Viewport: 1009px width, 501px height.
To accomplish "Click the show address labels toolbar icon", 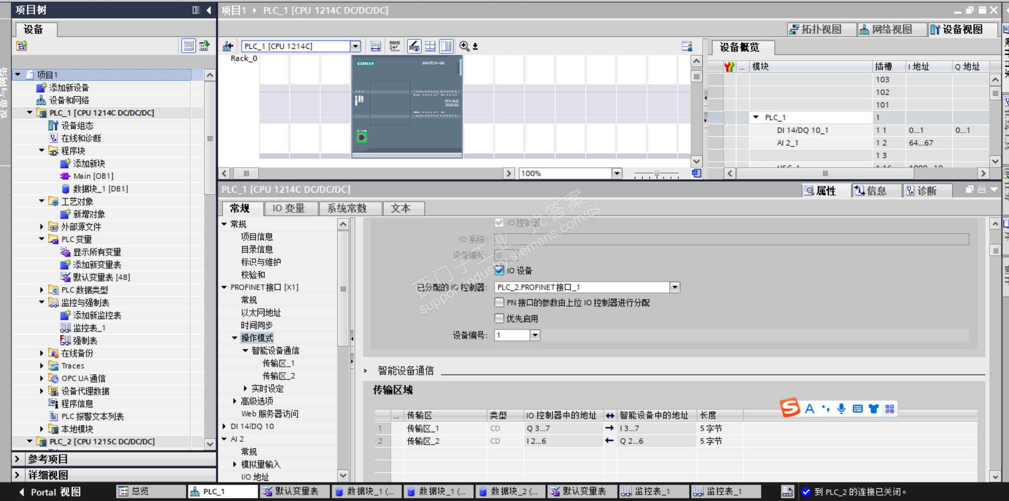I will [375, 46].
